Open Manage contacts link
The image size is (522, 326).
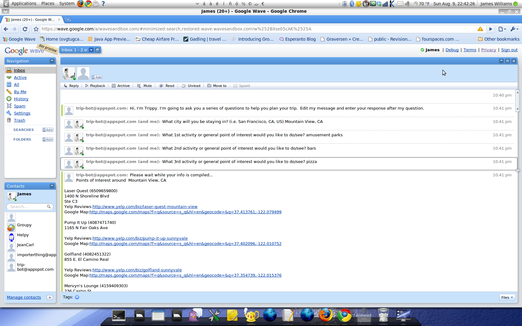[x=24, y=297]
